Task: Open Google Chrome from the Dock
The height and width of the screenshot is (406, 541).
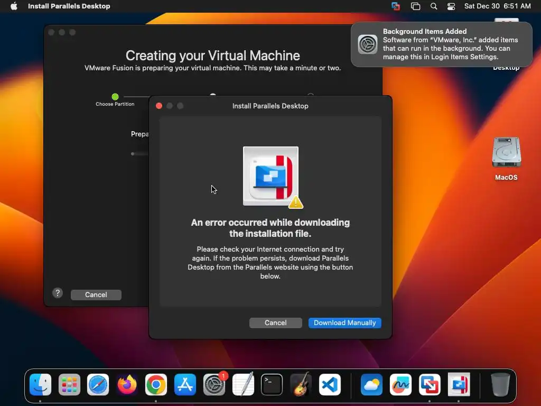Action: [x=156, y=384]
